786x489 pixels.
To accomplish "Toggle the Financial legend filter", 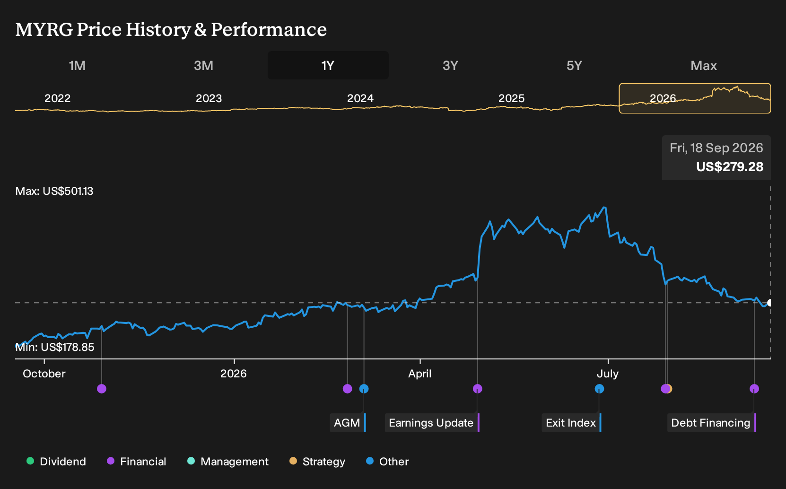I will pyautogui.click(x=136, y=462).
